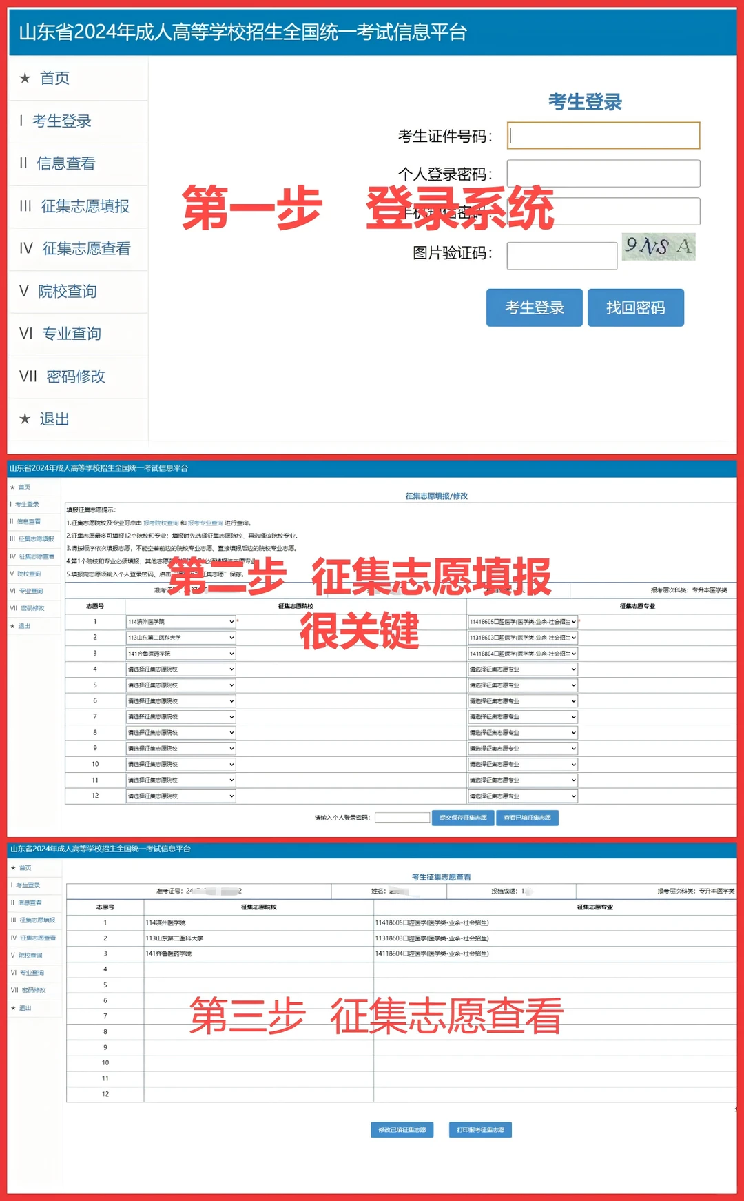Select 退出 in the 考生征集志愿查看 page sidebar
The height and width of the screenshot is (1201, 744).
[x=25, y=1008]
